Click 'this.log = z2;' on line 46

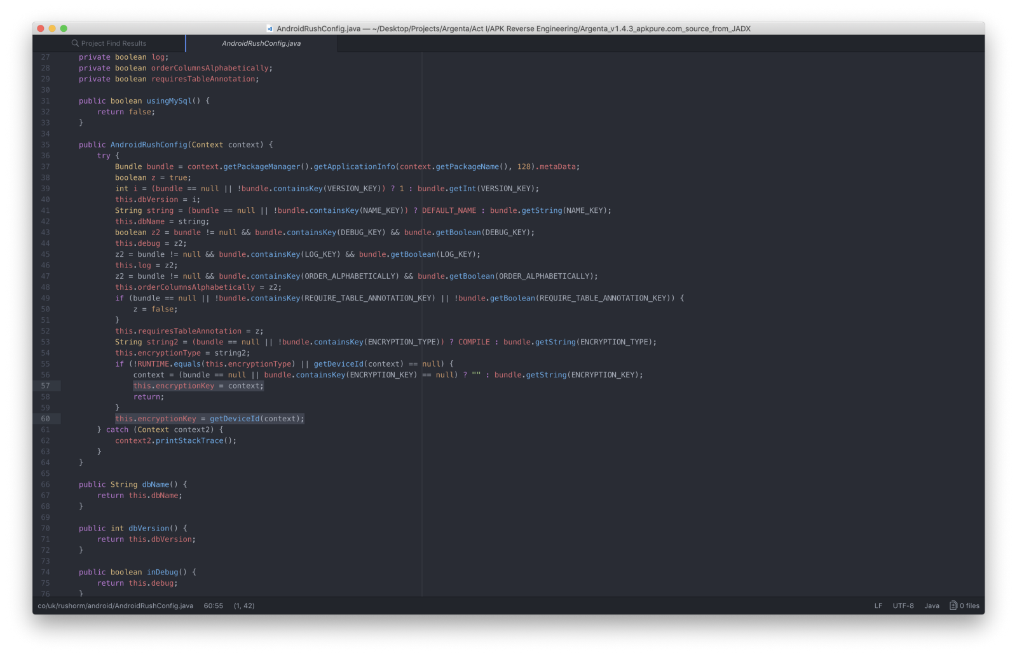pyautogui.click(x=146, y=265)
